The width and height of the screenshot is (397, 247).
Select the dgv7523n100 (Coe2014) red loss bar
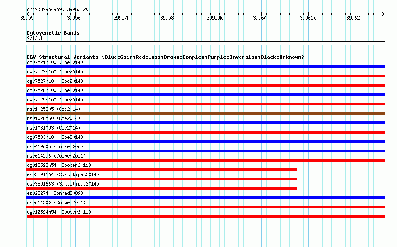point(205,76)
